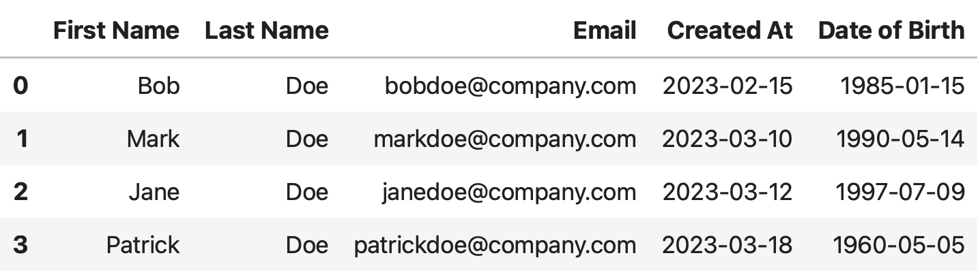
Task: Click the cell containing Patrick
Action: 143,245
